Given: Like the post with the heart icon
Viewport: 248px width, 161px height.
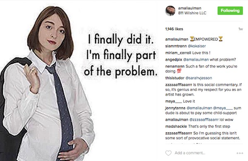Looking at the screenshot, I should tap(168, 153).
